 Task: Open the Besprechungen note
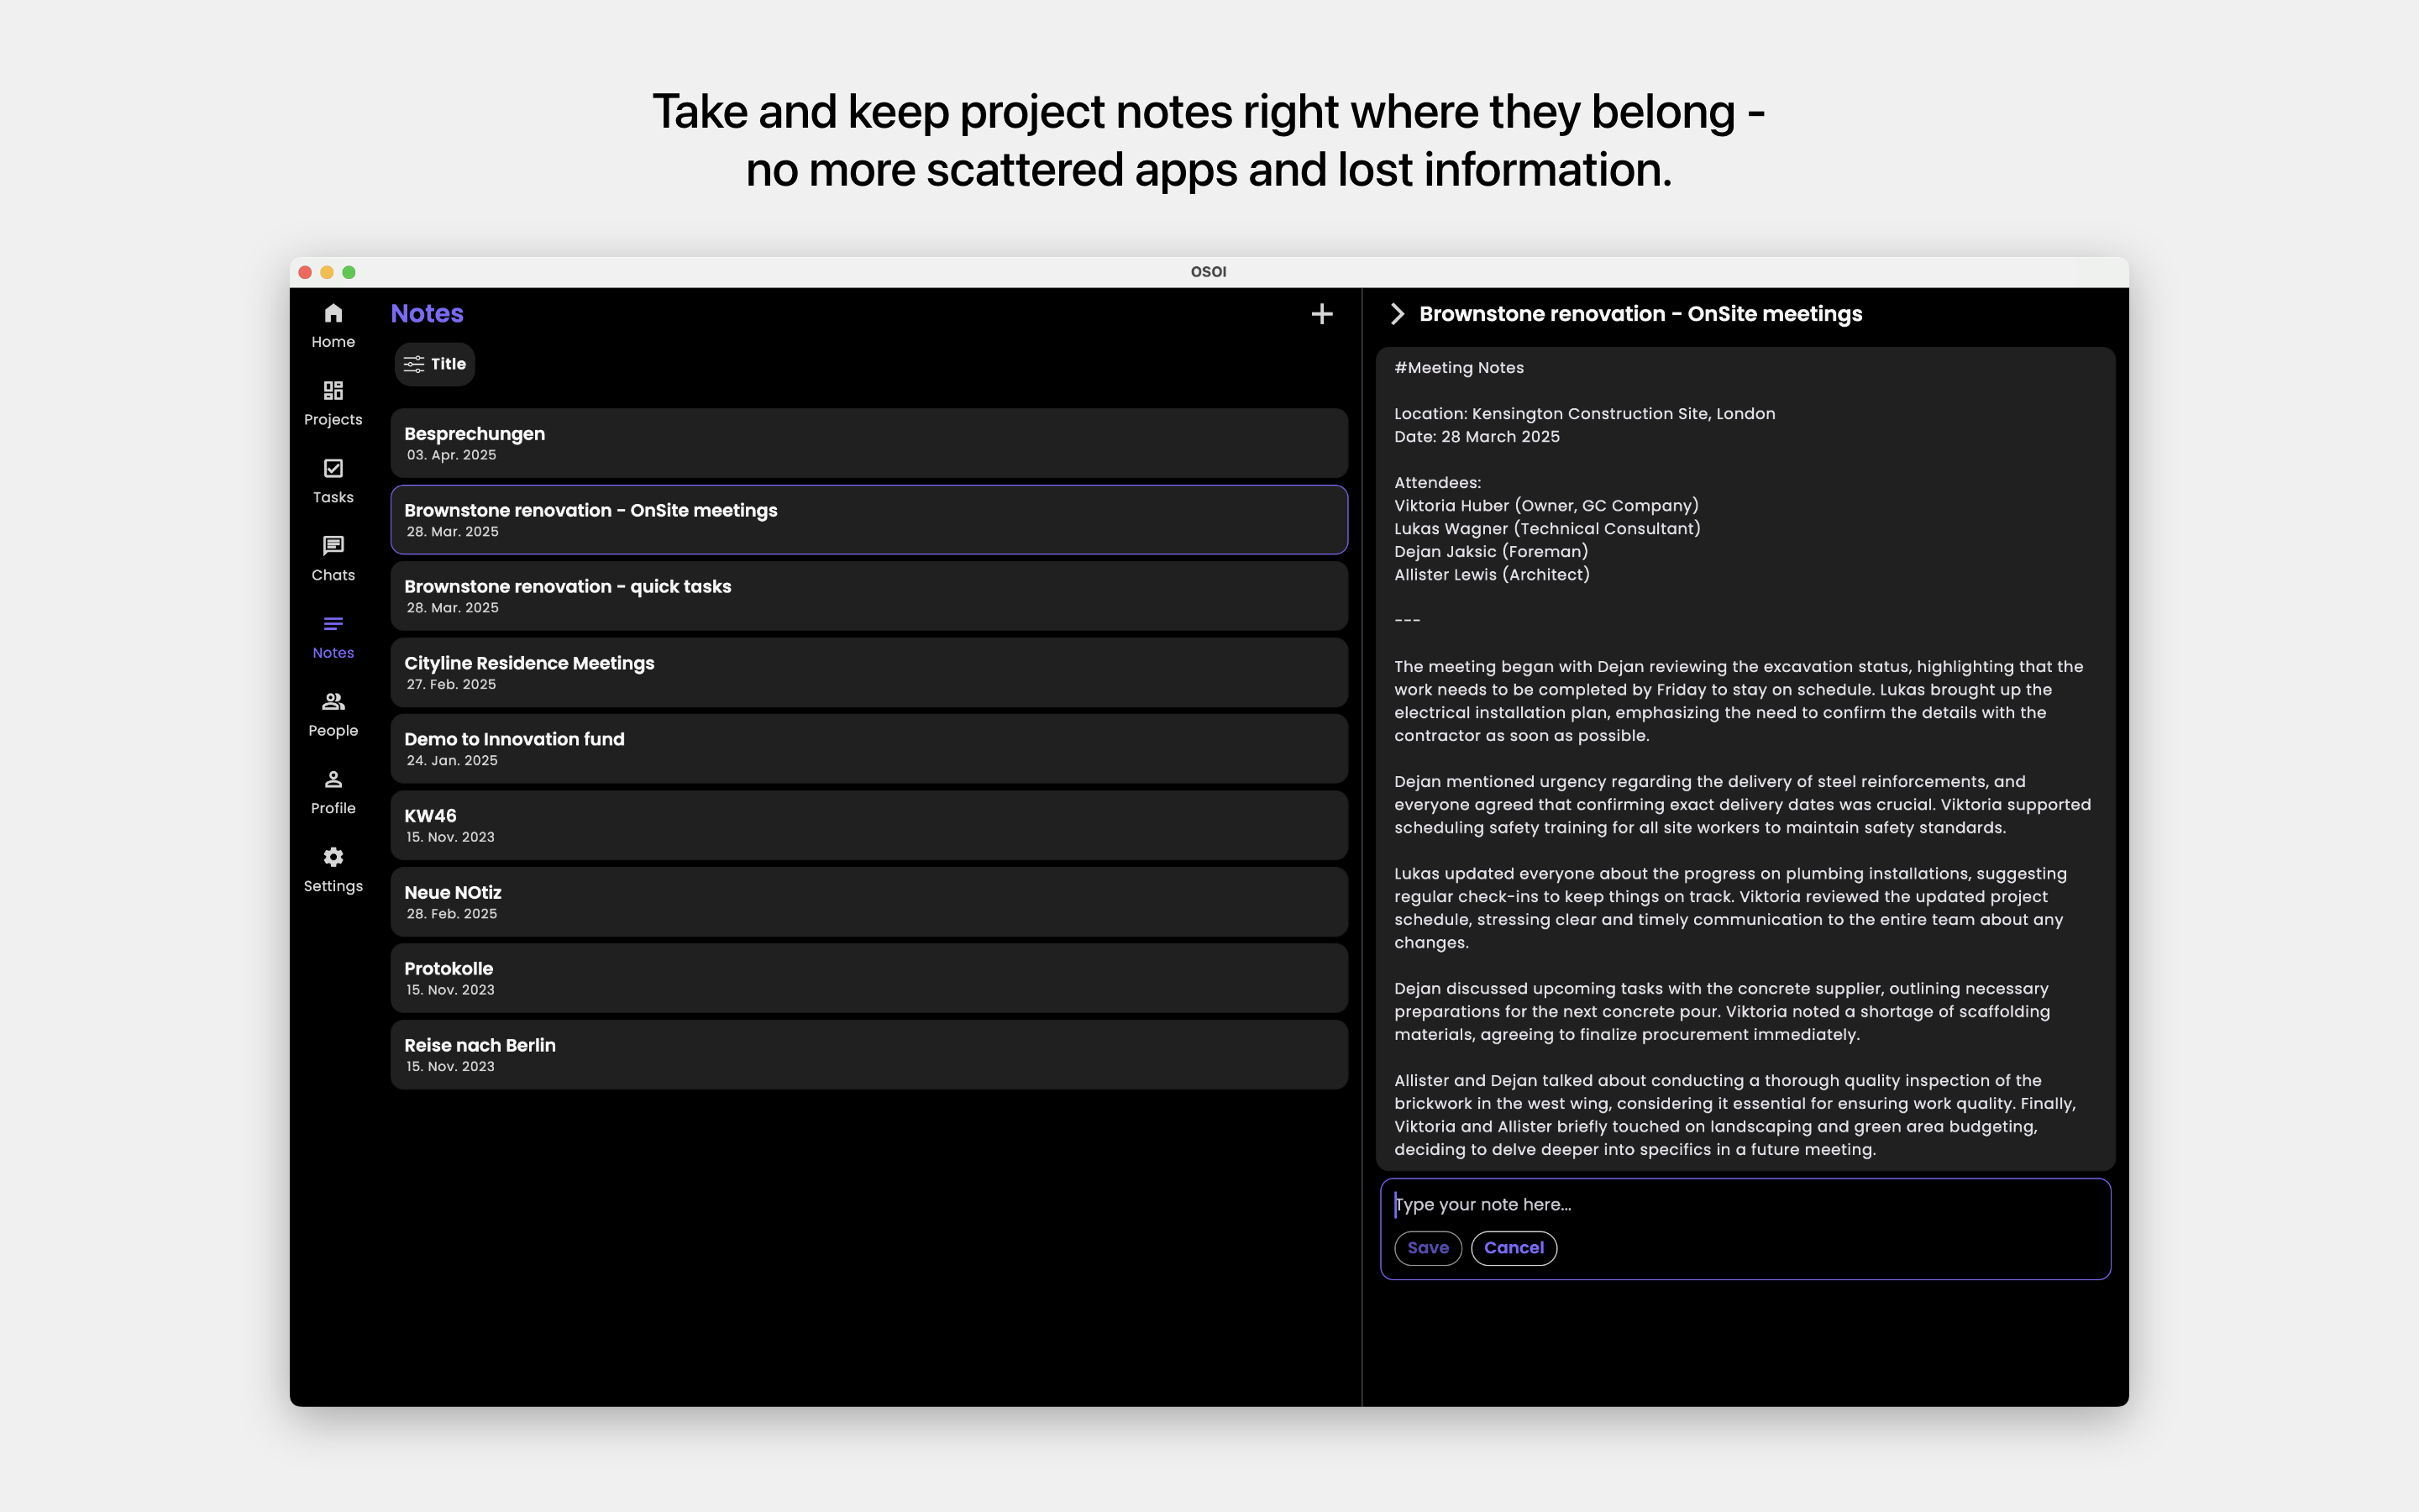(x=868, y=443)
